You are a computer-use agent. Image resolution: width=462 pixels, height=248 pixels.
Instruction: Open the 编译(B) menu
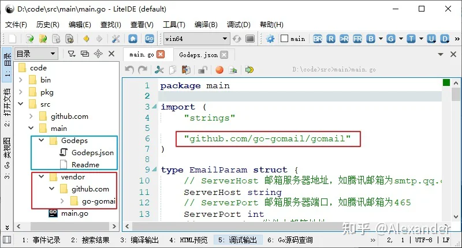coord(206,24)
